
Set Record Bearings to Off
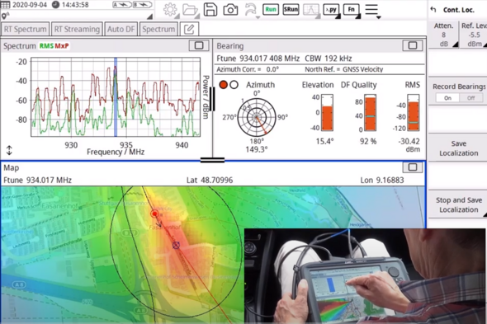pos(470,98)
